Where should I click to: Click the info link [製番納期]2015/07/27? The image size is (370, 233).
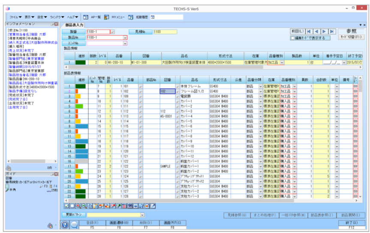24,67
